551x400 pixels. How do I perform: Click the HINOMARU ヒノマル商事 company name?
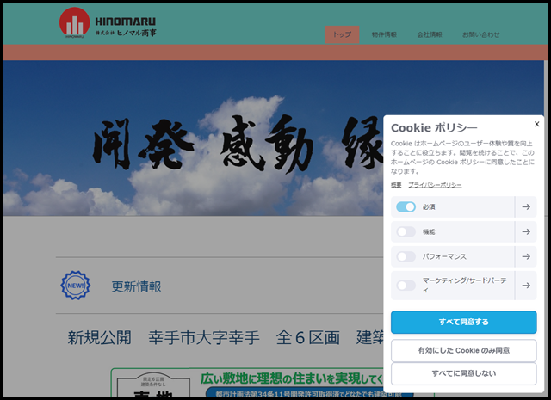(126, 27)
